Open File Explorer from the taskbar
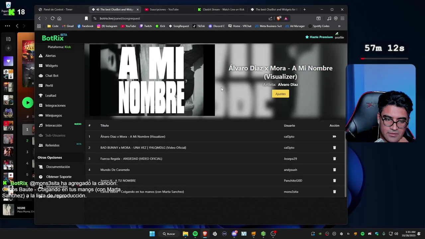The width and height of the screenshot is (425, 239). (x=185, y=234)
